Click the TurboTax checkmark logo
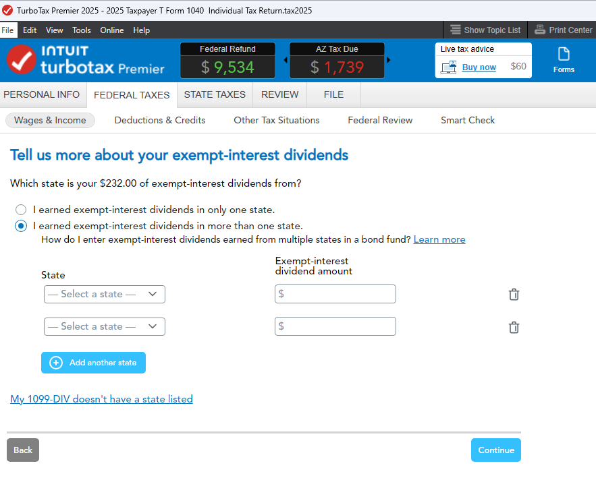Screen dimensions: 596x480 pos(22,60)
